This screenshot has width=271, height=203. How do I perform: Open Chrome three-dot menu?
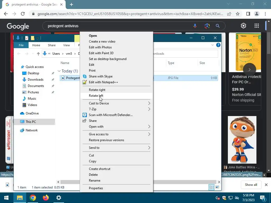pos(265,14)
